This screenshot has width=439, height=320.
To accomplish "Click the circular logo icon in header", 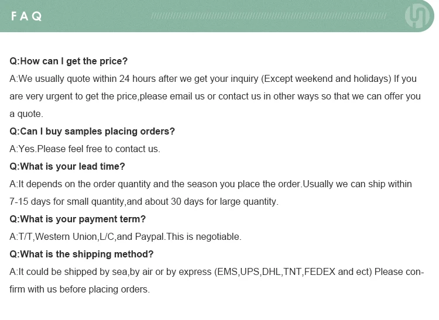I will point(417,16).
